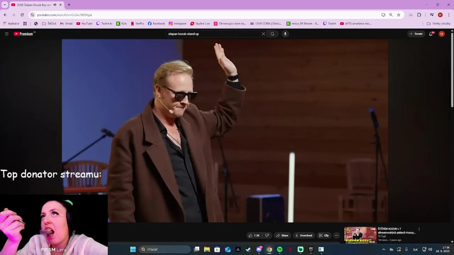This screenshot has height=255, width=454.
Task: Open the mirus_98 Stream Kick bookmark
Action: (303, 24)
